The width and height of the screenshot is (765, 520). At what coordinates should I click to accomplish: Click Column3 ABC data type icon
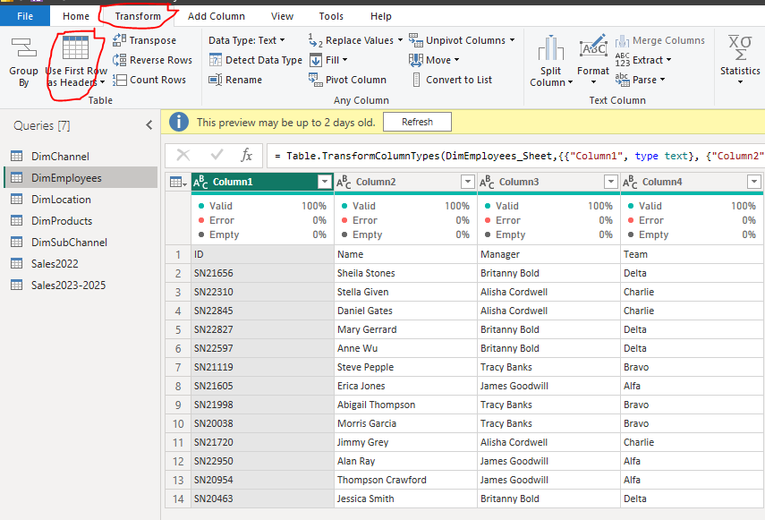click(487, 182)
